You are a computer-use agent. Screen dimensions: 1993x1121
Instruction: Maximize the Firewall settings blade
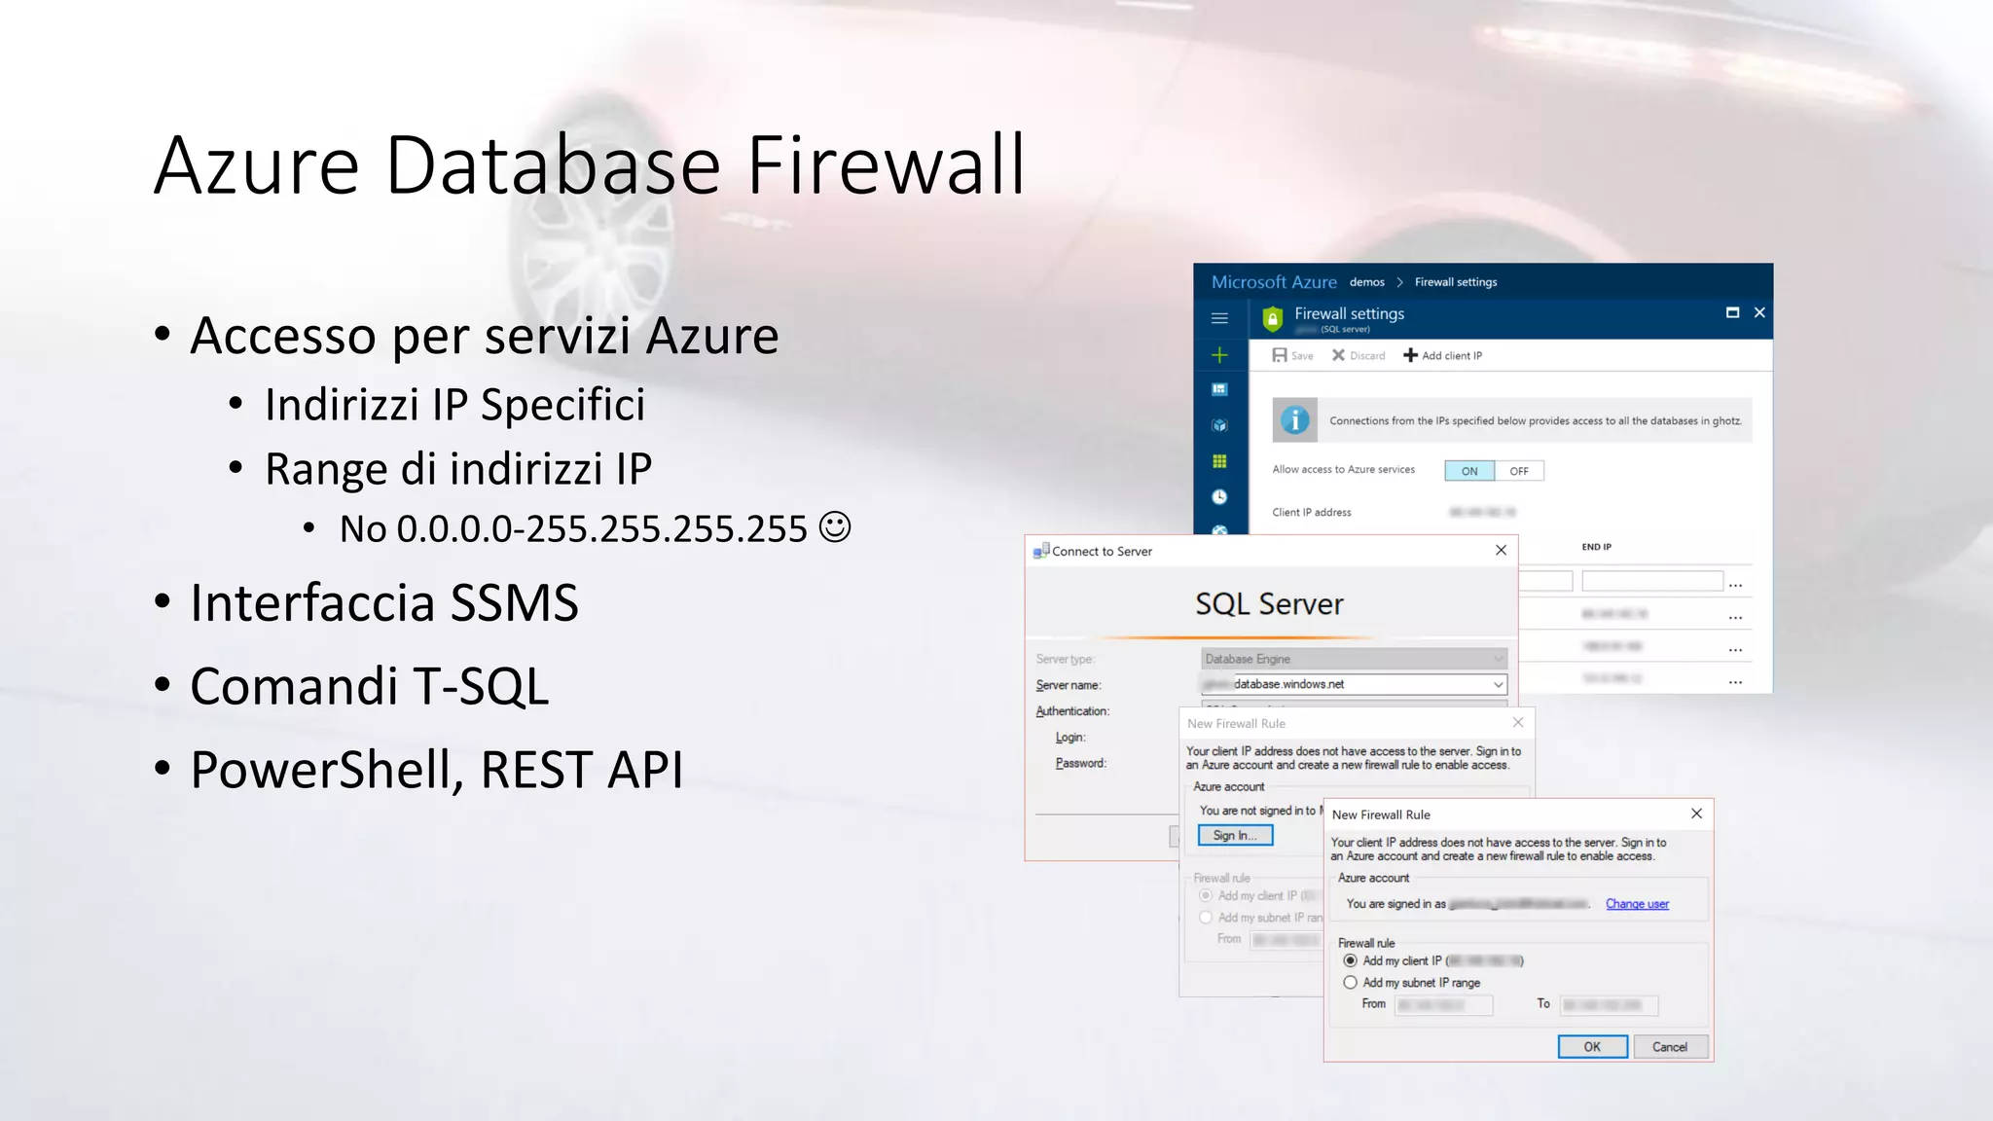(1732, 312)
